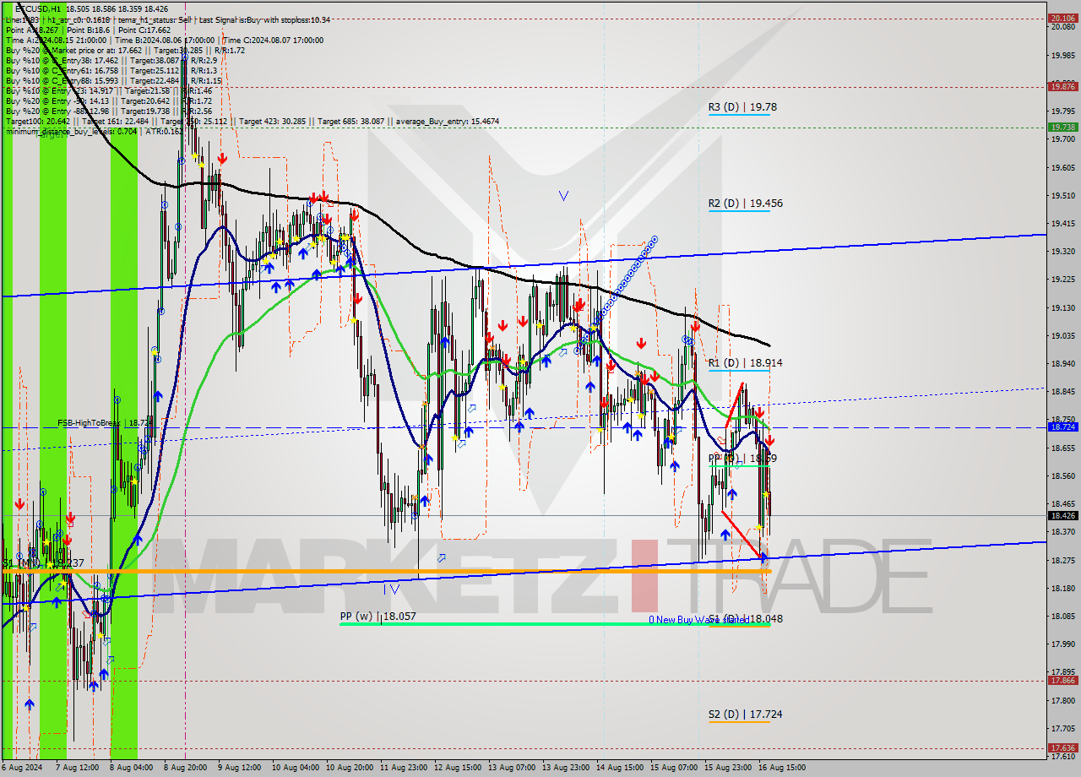
Task: Click the '10 Aug 04:00' time axis label
Action: point(295,768)
